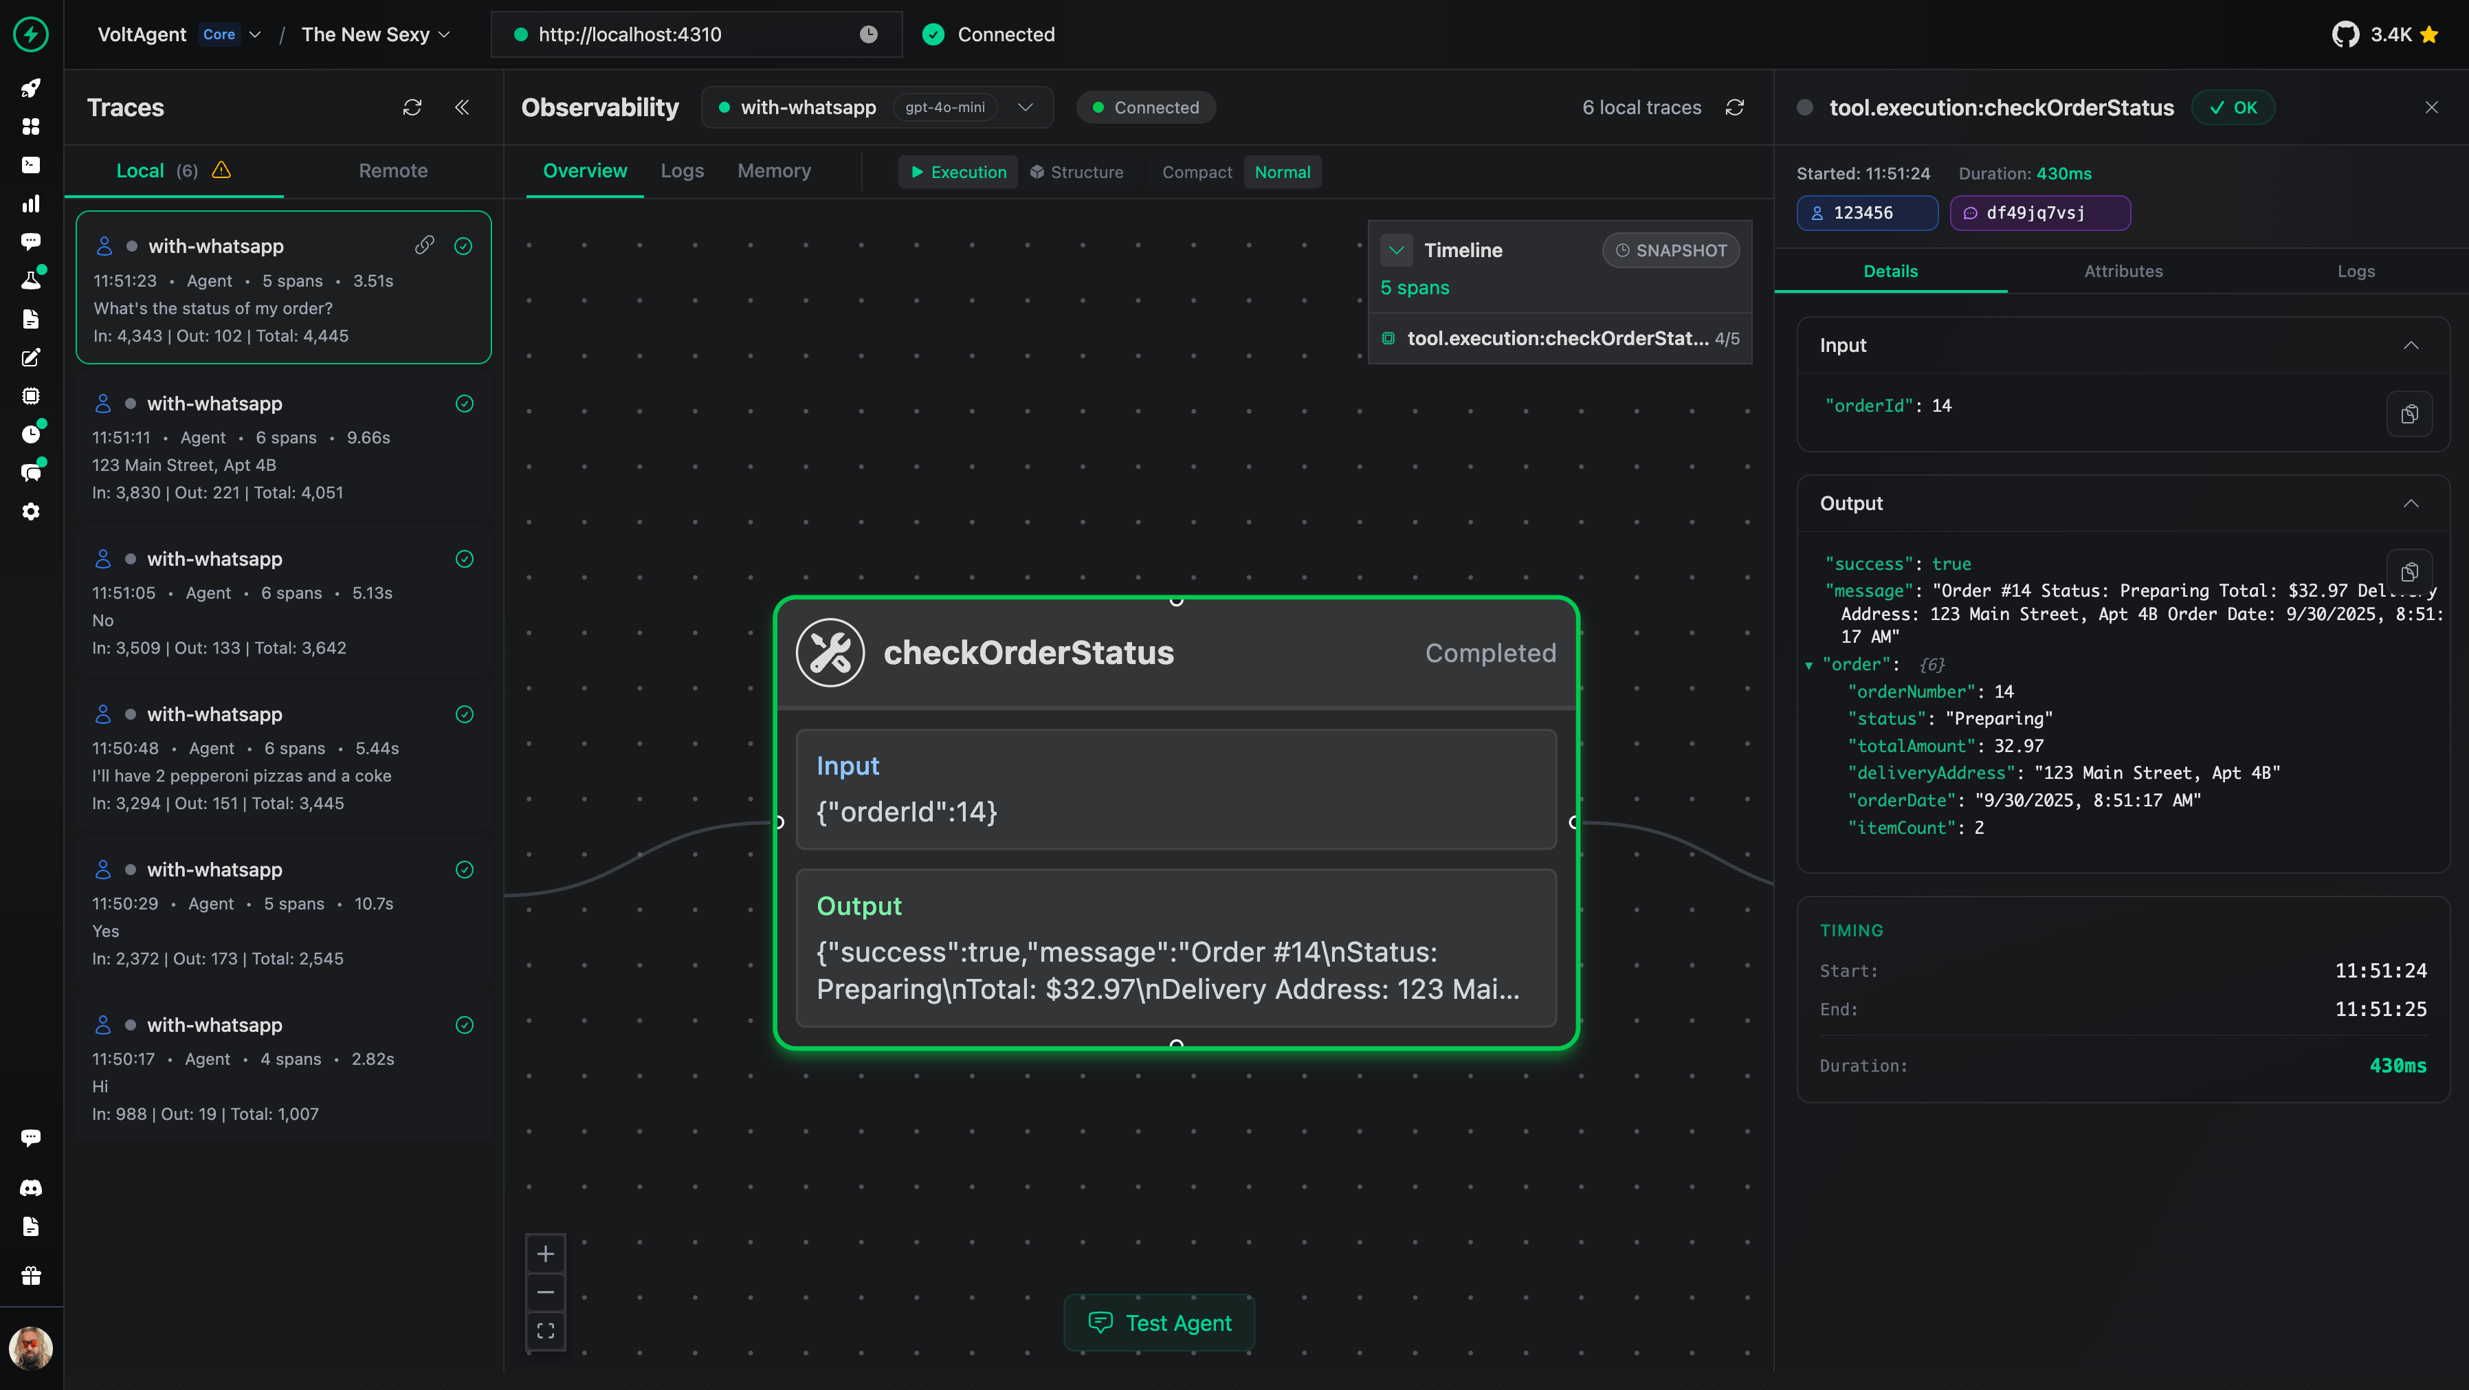This screenshot has height=1390, width=2469.
Task: Copy link of selected with-whatsapp trace
Action: click(x=423, y=245)
